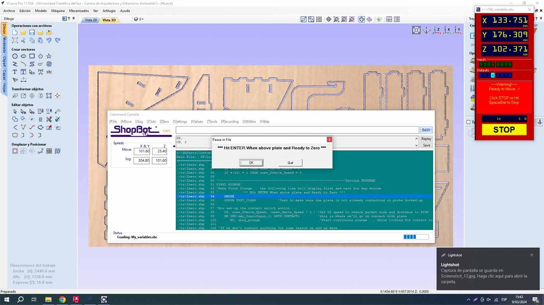Select the draw circle tool
The height and width of the screenshot is (305, 544).
pos(15,56)
